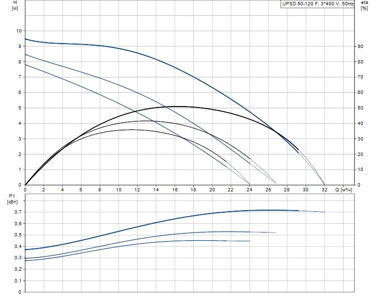Click the power axis value 0,1

pos(18,280)
